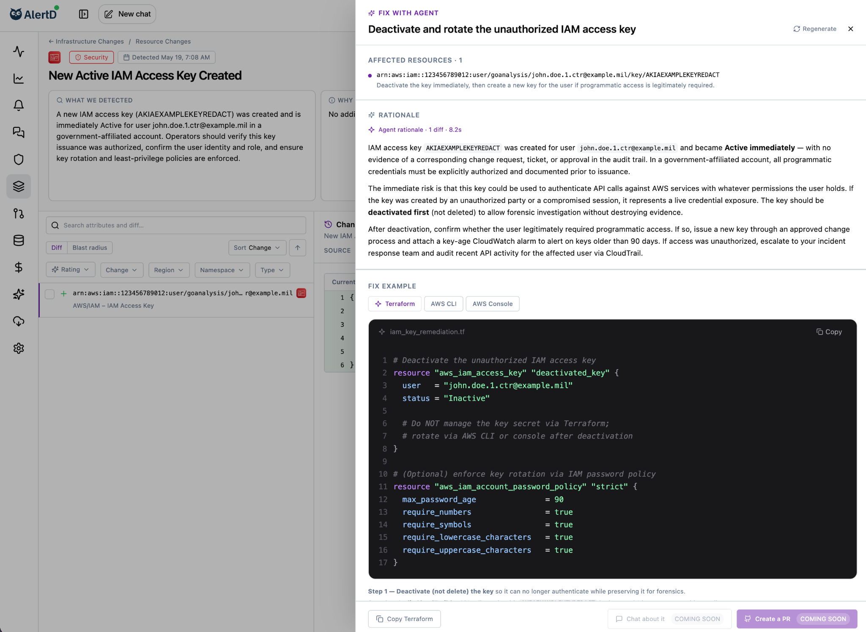The height and width of the screenshot is (632, 866).
Task: Open the Region filter dropdown
Action: tap(169, 270)
